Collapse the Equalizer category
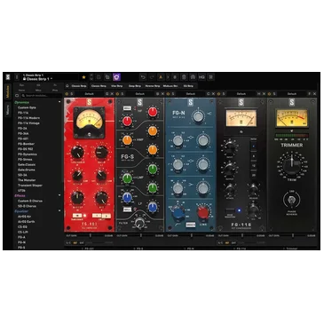 coord(59,211)
